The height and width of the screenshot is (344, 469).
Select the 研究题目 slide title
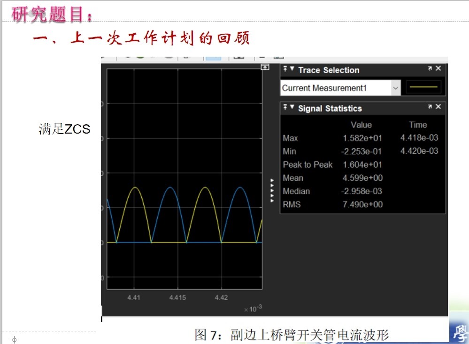pyautogui.click(x=52, y=14)
